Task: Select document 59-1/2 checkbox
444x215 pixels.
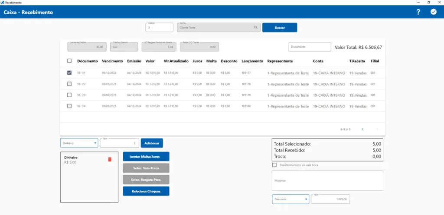Action: coord(69,84)
